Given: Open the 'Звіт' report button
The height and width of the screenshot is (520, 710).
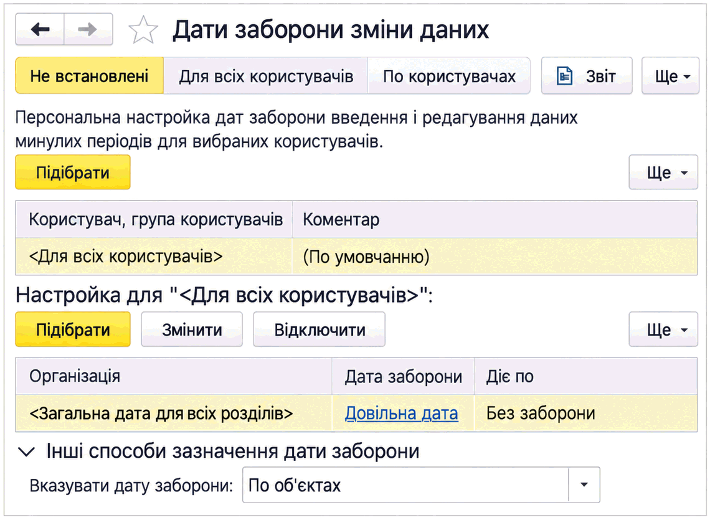Looking at the screenshot, I should pyautogui.click(x=587, y=75).
